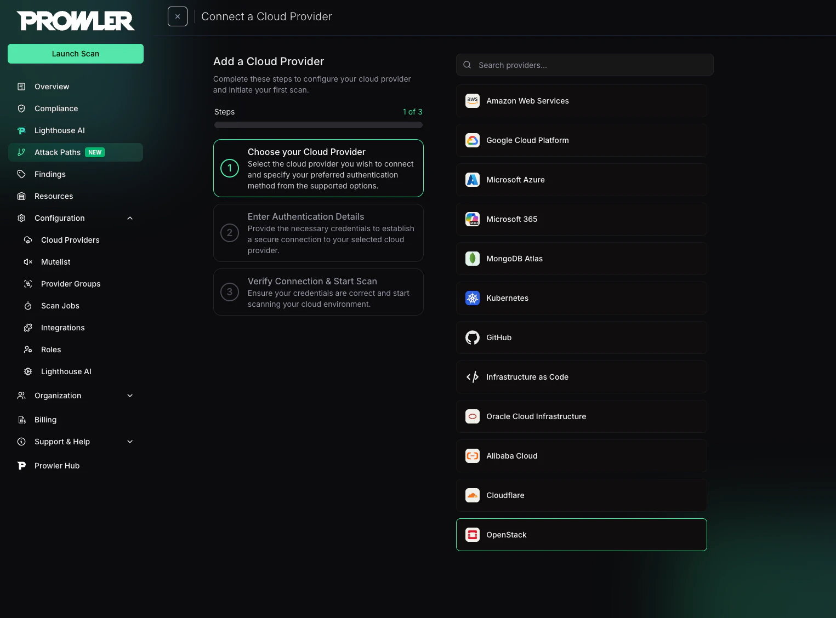Open the Billing page

point(46,420)
